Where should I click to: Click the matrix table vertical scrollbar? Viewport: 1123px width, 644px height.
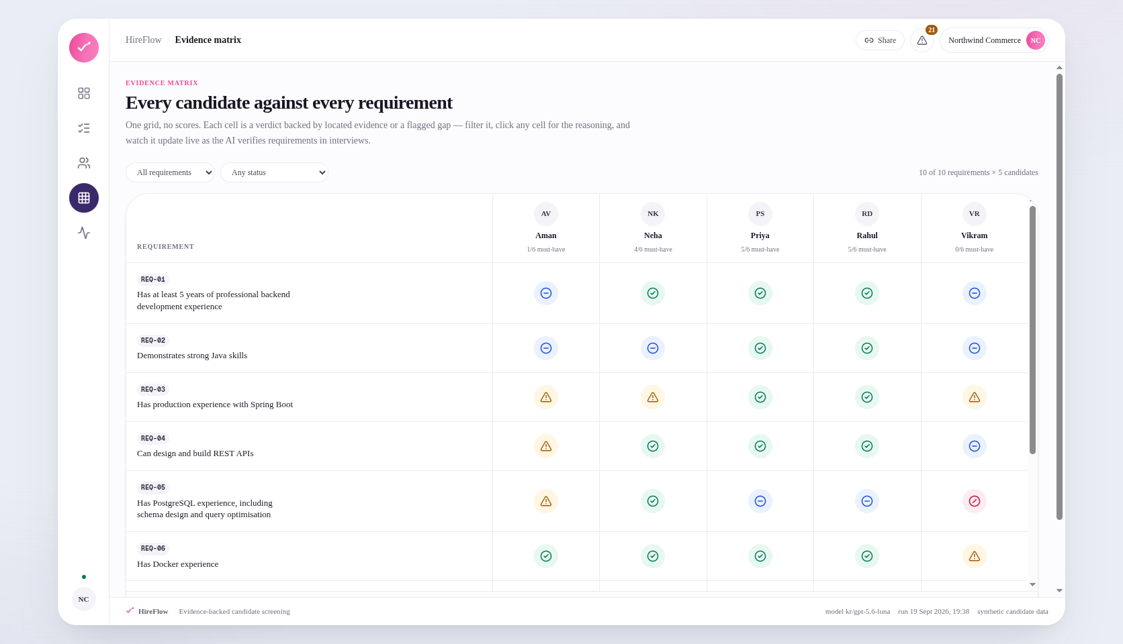(1032, 330)
